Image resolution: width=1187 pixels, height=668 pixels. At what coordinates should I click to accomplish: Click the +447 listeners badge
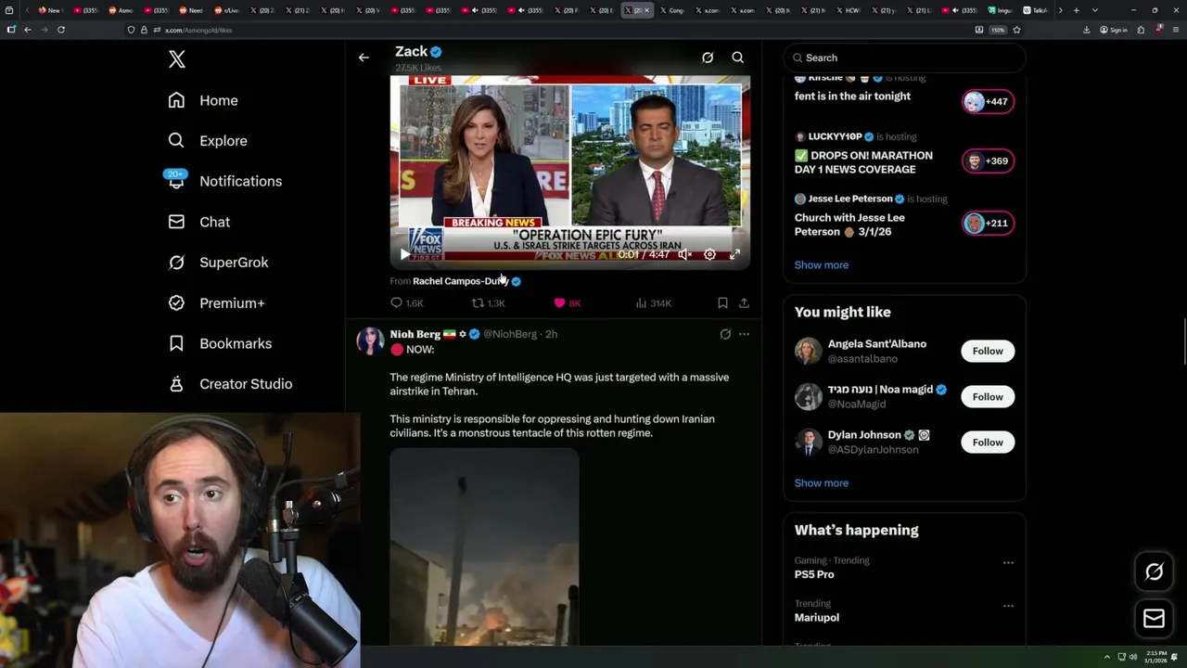pos(989,102)
